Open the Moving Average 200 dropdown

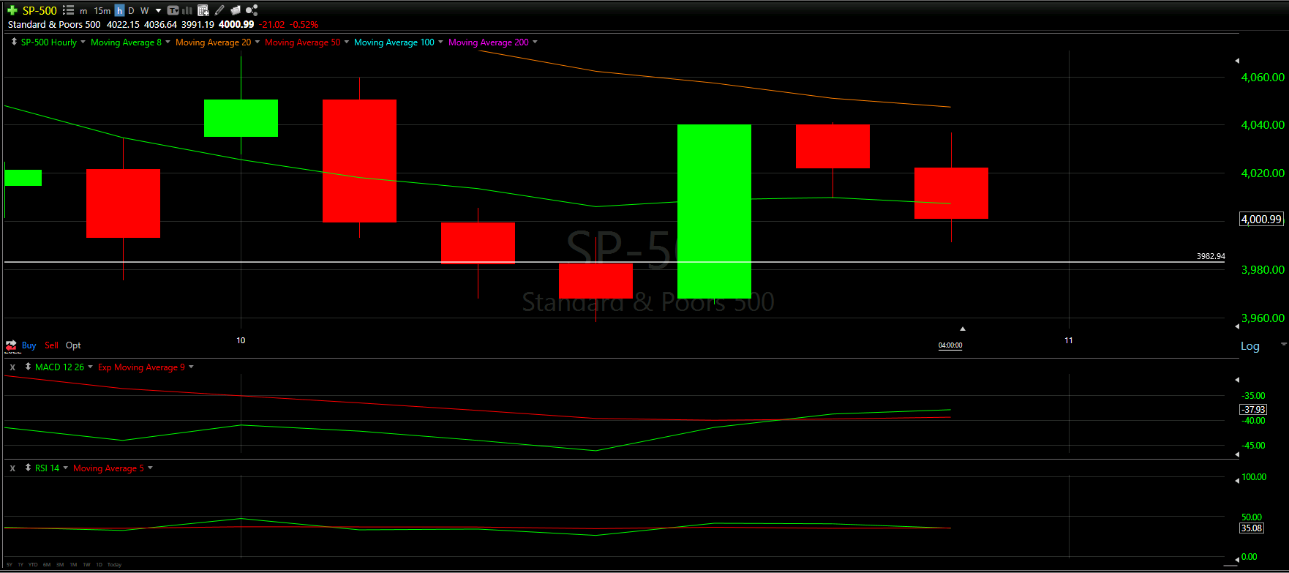tap(535, 42)
